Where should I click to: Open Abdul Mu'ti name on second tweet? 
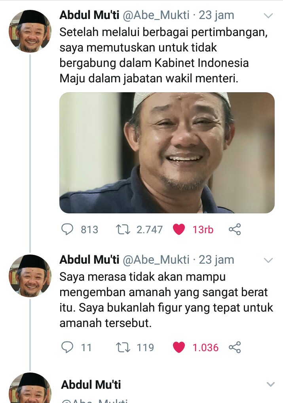[x=89, y=260]
